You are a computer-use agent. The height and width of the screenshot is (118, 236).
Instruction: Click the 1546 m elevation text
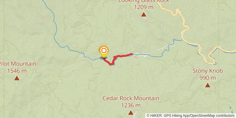(17, 71)
